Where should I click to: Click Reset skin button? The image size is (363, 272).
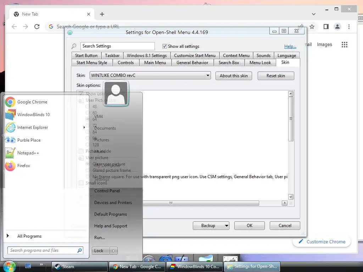pyautogui.click(x=276, y=76)
